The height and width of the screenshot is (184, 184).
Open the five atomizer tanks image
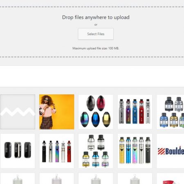[96, 151]
